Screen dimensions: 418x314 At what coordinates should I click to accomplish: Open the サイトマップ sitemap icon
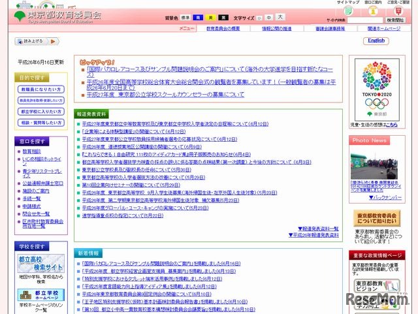tap(348, 11)
